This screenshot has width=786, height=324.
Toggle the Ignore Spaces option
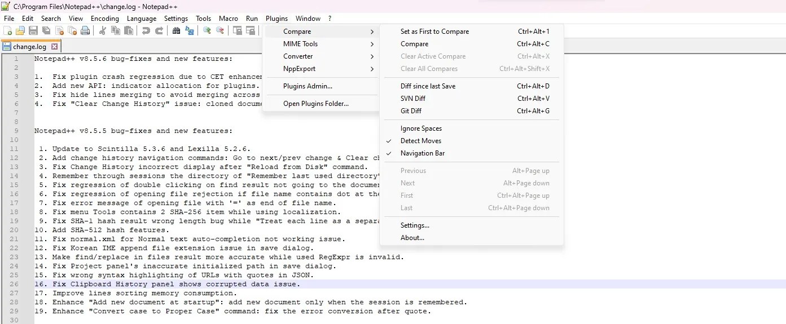(471, 128)
